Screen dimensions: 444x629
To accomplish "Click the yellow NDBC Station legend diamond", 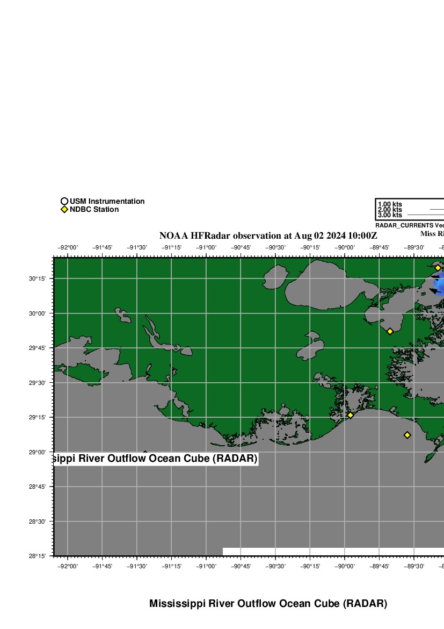I will pos(64,210).
